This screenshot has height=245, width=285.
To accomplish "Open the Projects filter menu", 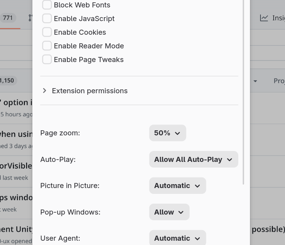I will (x=279, y=81).
